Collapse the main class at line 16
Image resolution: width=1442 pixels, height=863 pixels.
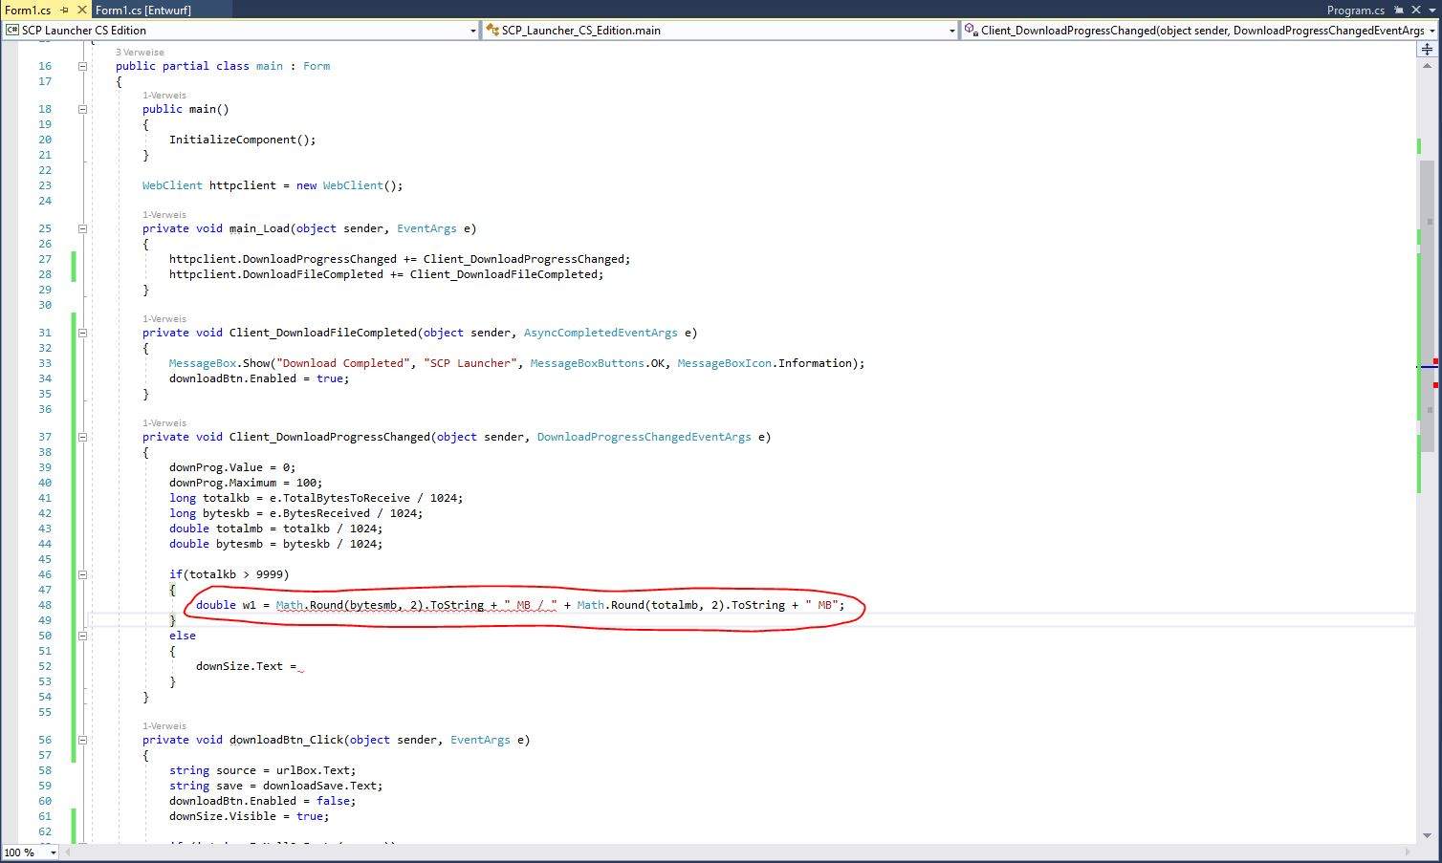(82, 66)
